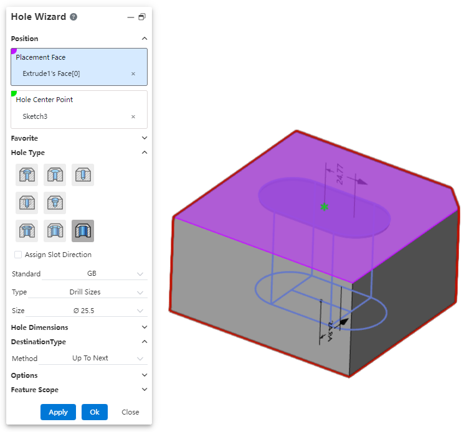Enable Assign Slot Direction checkbox
The width and height of the screenshot is (464, 432).
[x=18, y=255]
